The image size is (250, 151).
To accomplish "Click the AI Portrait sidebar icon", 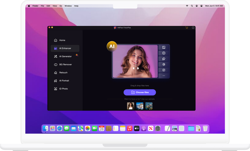I will pyautogui.click(x=56, y=81).
